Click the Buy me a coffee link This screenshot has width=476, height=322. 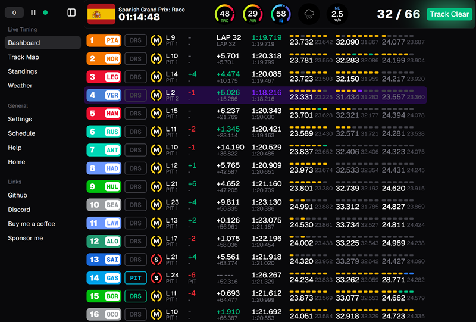pos(32,224)
